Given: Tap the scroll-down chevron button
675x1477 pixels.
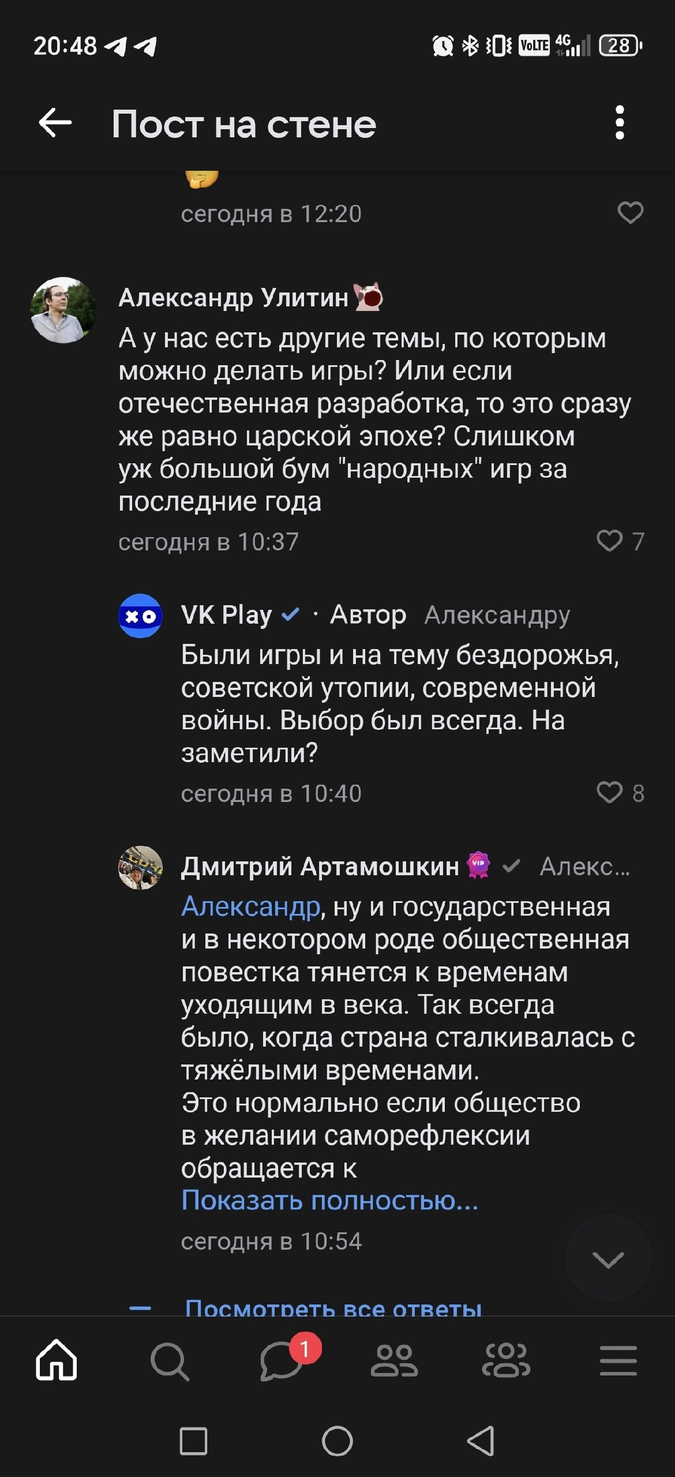Looking at the screenshot, I should [608, 1259].
